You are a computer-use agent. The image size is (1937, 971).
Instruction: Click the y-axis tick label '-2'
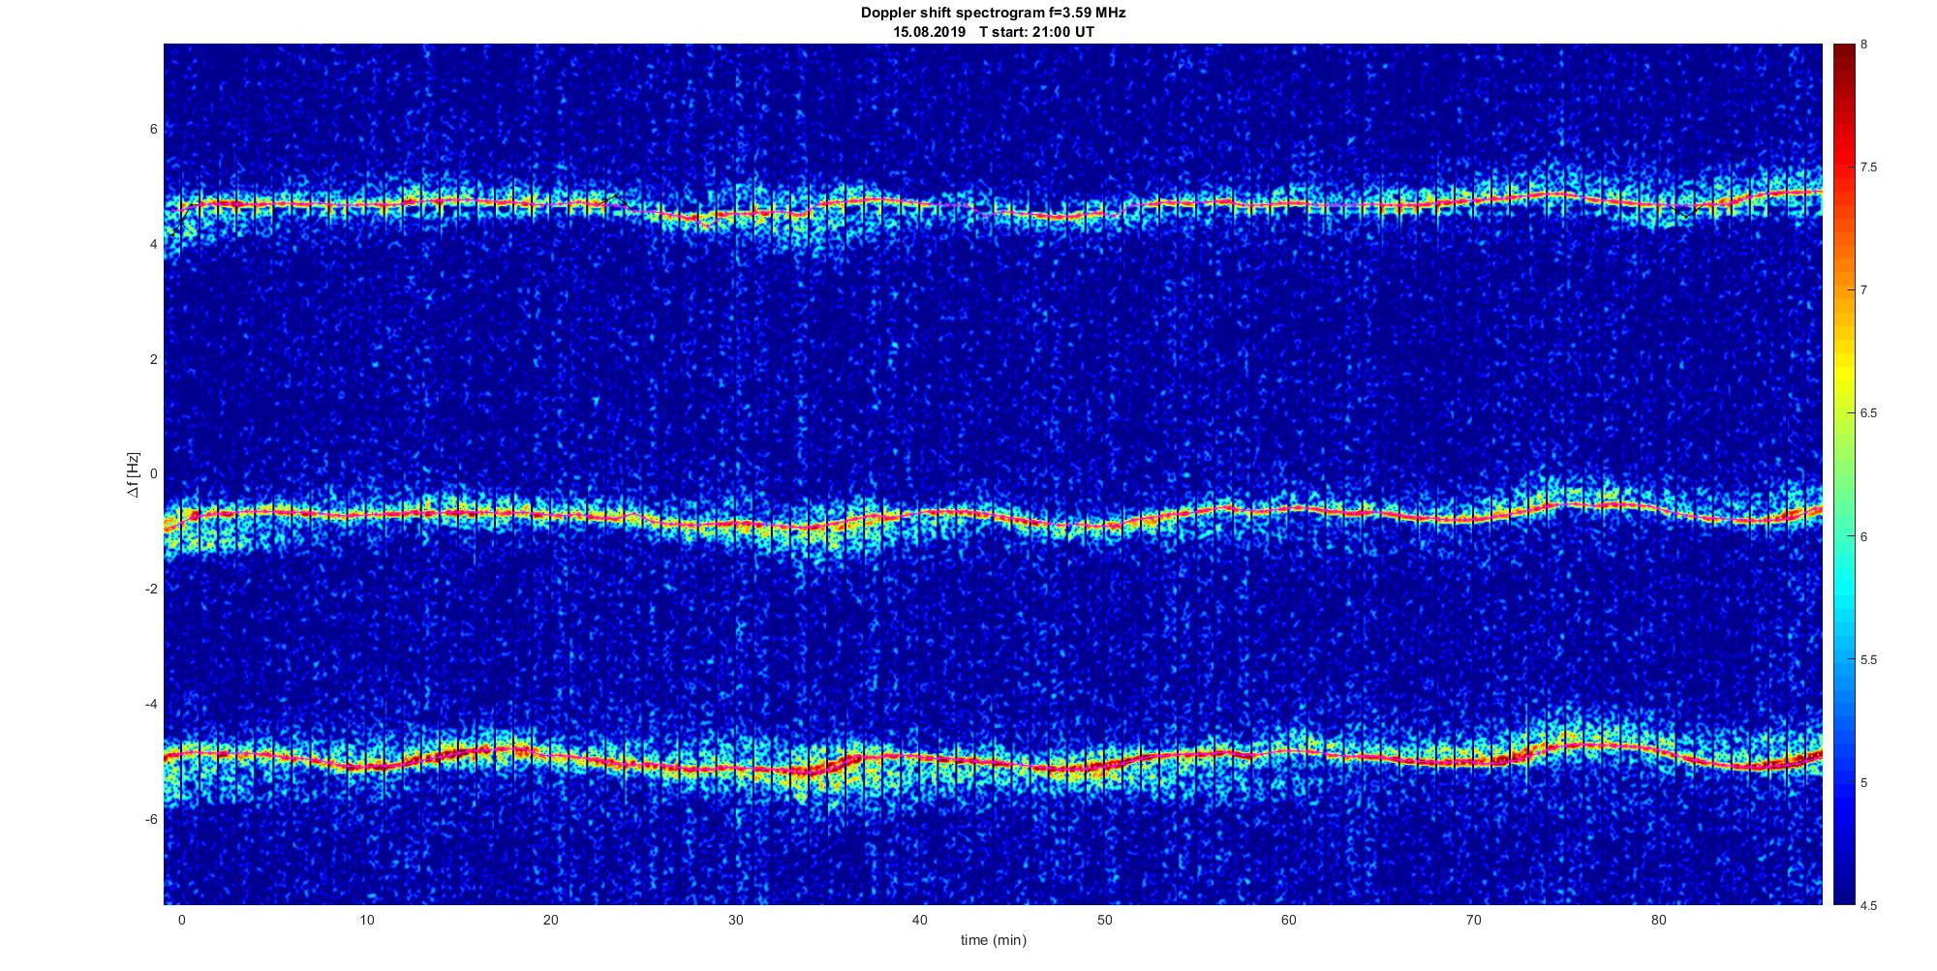pyautogui.click(x=152, y=589)
